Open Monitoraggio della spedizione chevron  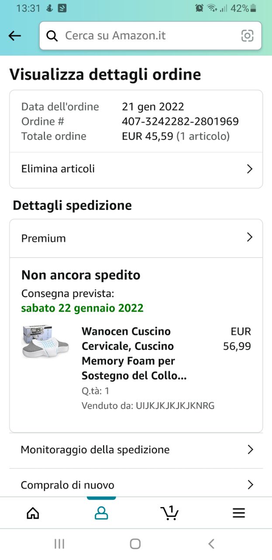tap(250, 449)
